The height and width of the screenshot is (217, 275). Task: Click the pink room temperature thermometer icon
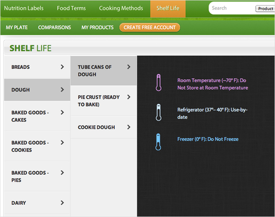(x=158, y=83)
